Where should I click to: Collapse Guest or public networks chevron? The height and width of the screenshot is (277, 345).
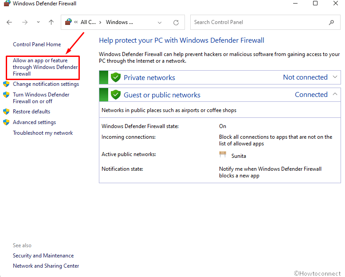[x=335, y=94]
